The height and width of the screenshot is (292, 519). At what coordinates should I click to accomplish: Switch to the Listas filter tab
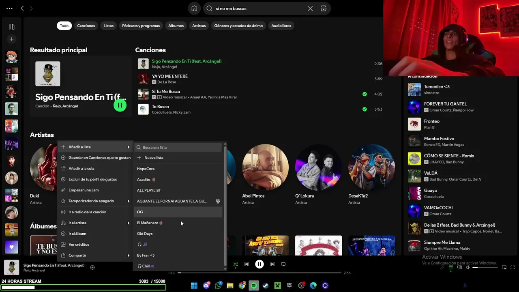[109, 26]
